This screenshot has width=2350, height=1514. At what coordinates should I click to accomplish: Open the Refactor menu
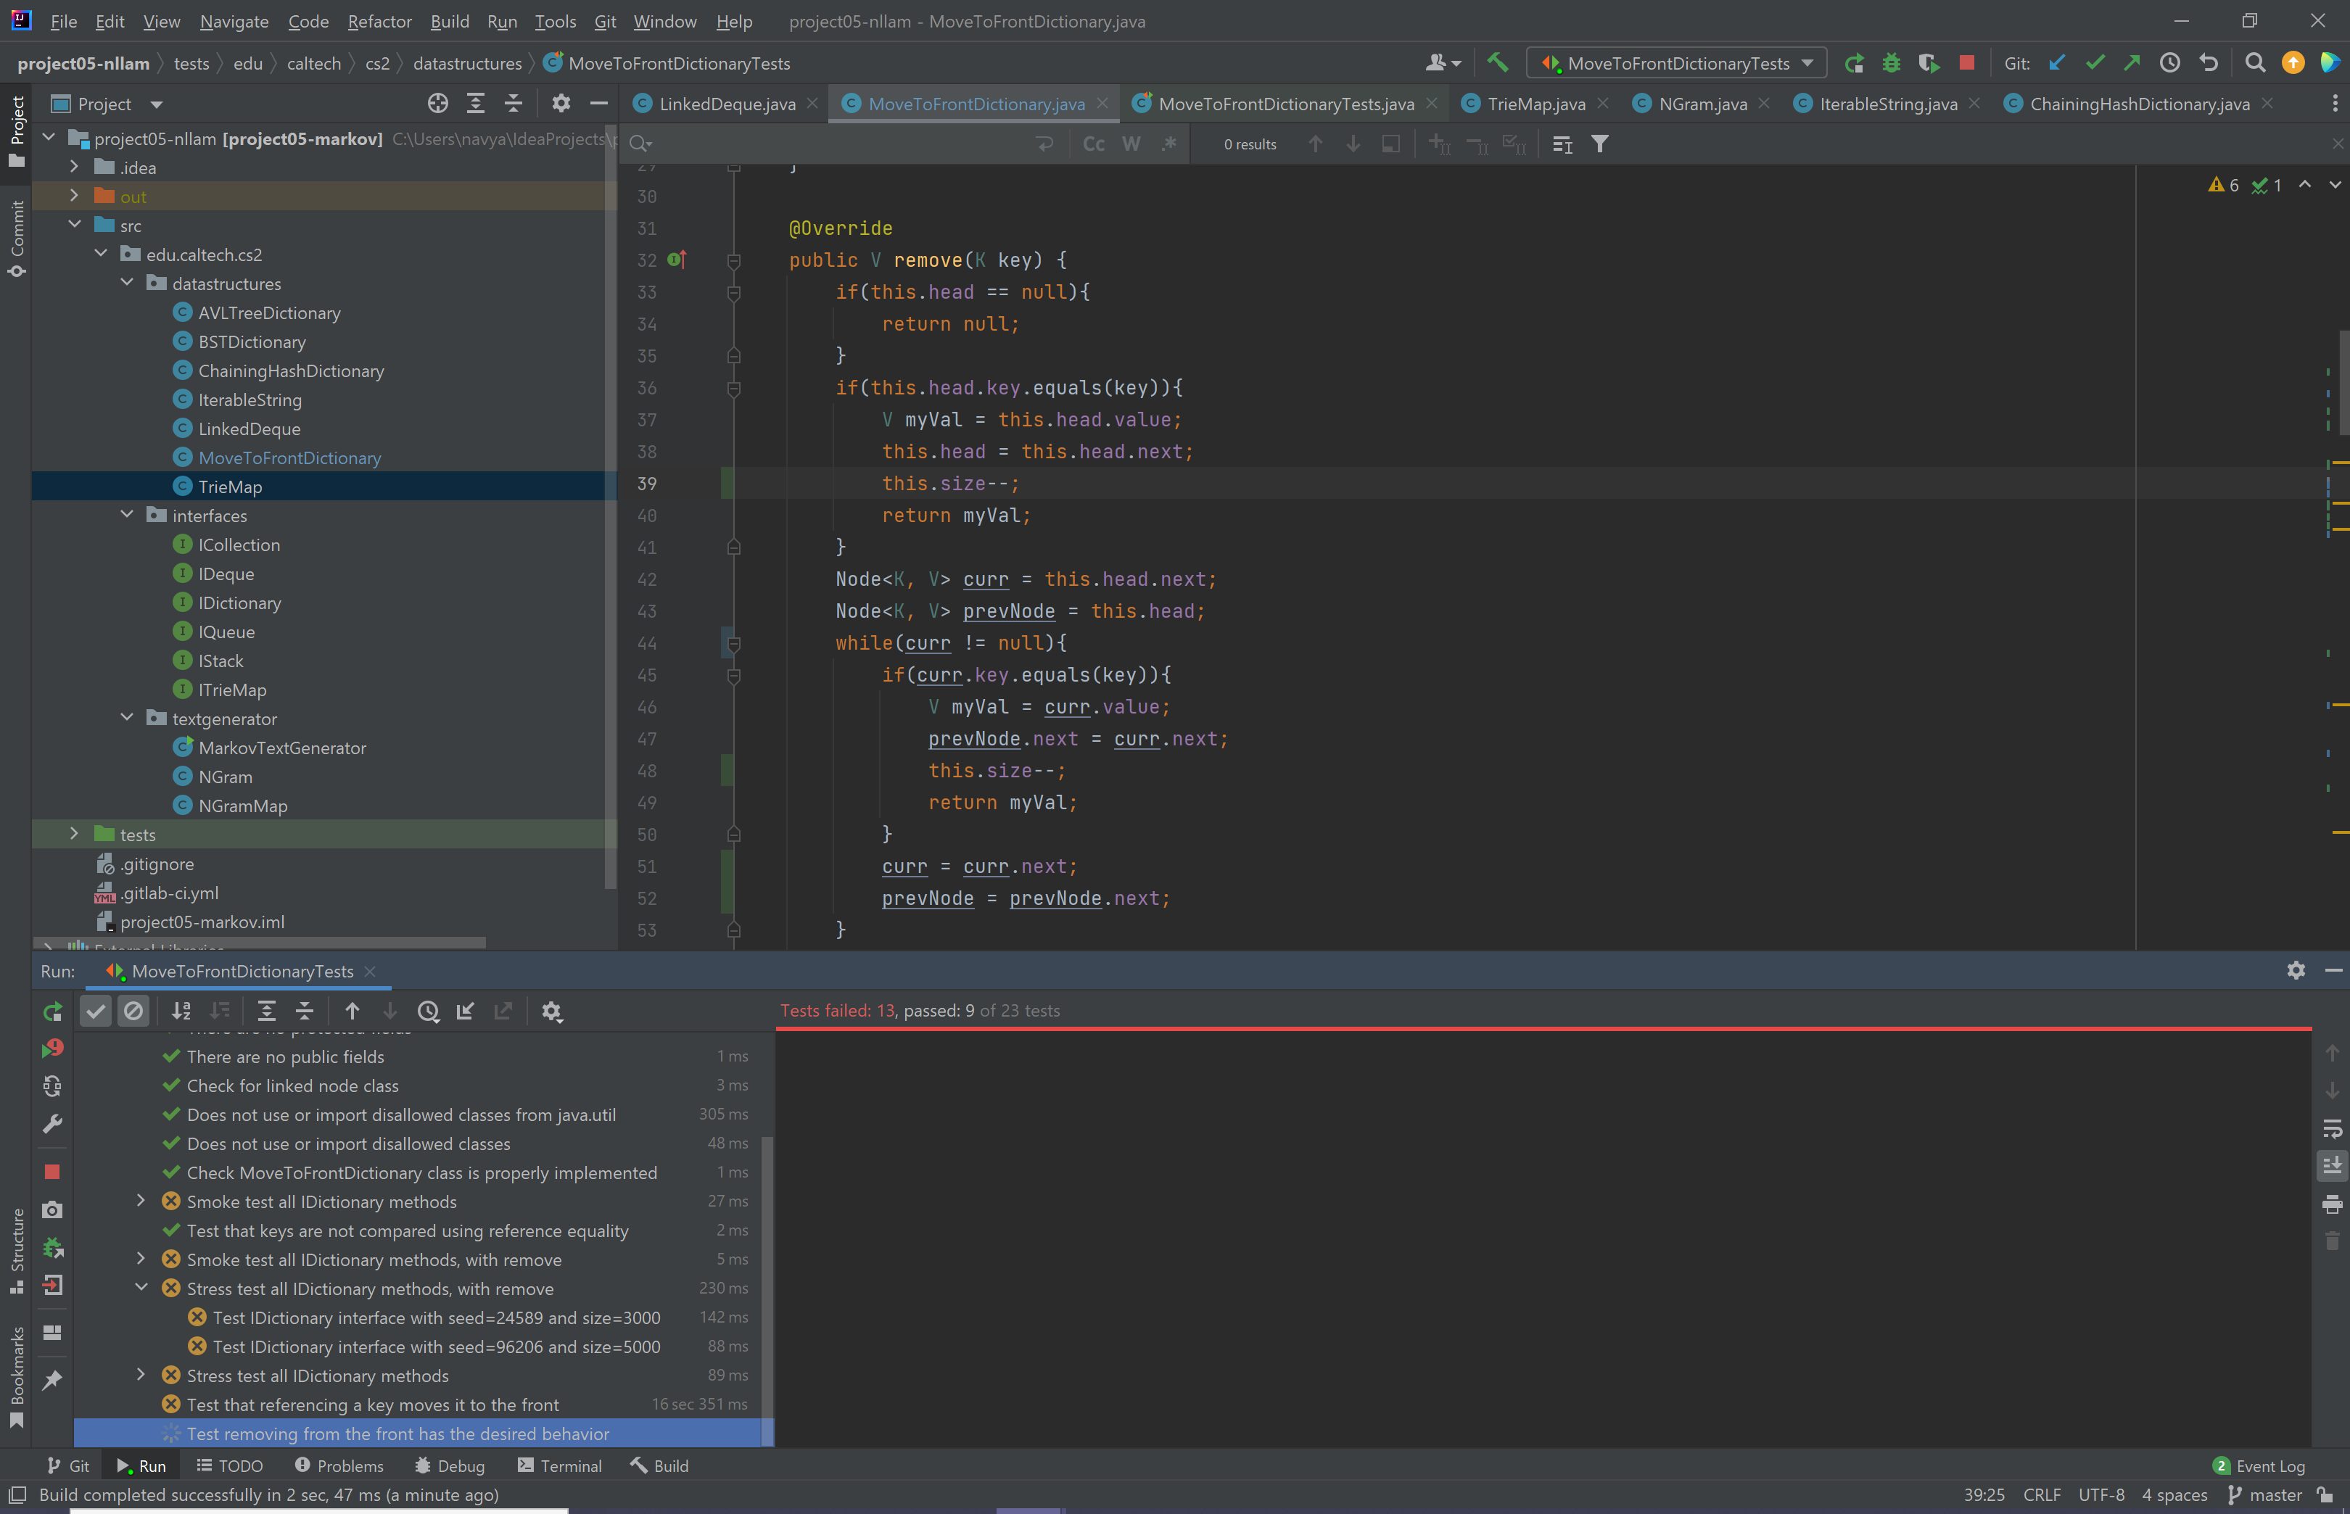[x=379, y=20]
